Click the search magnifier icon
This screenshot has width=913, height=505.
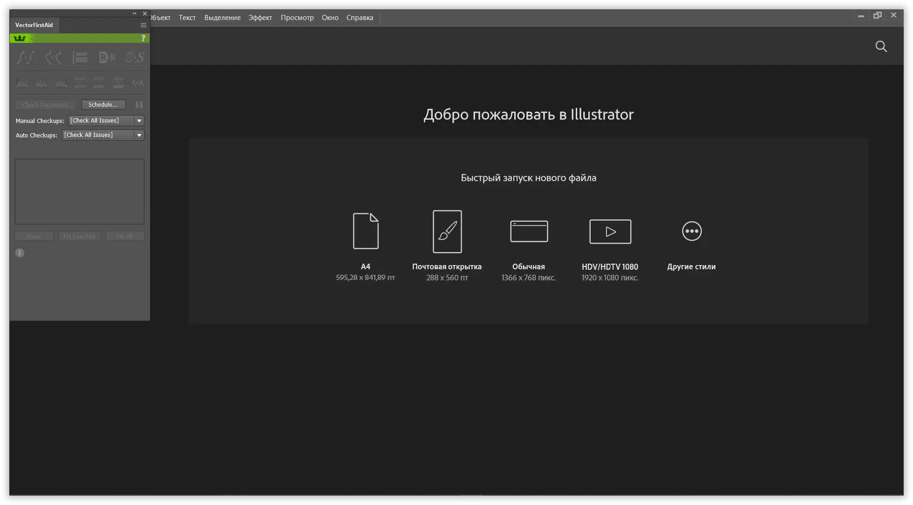(881, 46)
